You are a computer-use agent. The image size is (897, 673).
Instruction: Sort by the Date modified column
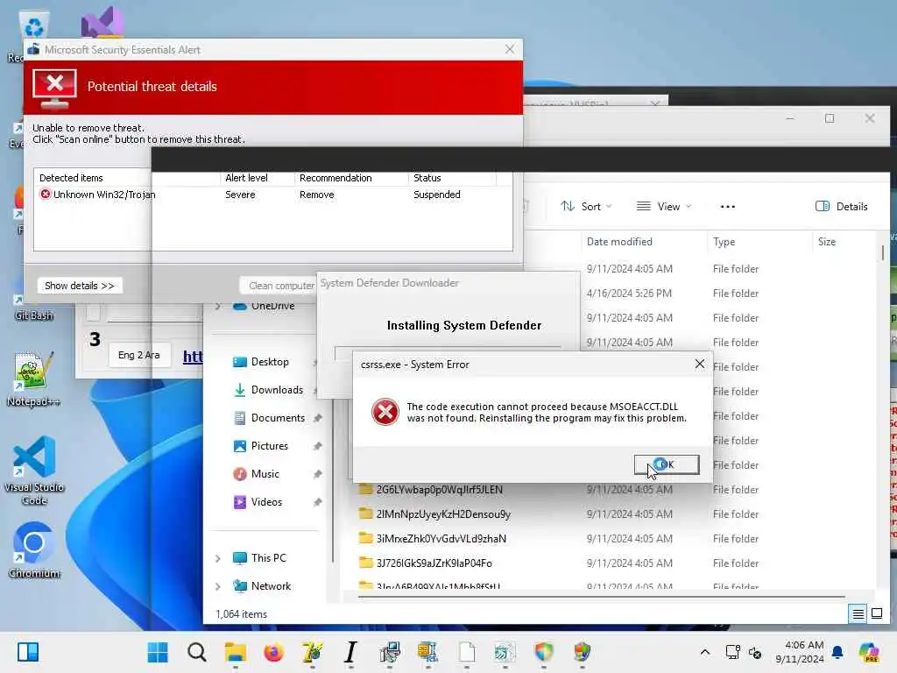coord(619,242)
